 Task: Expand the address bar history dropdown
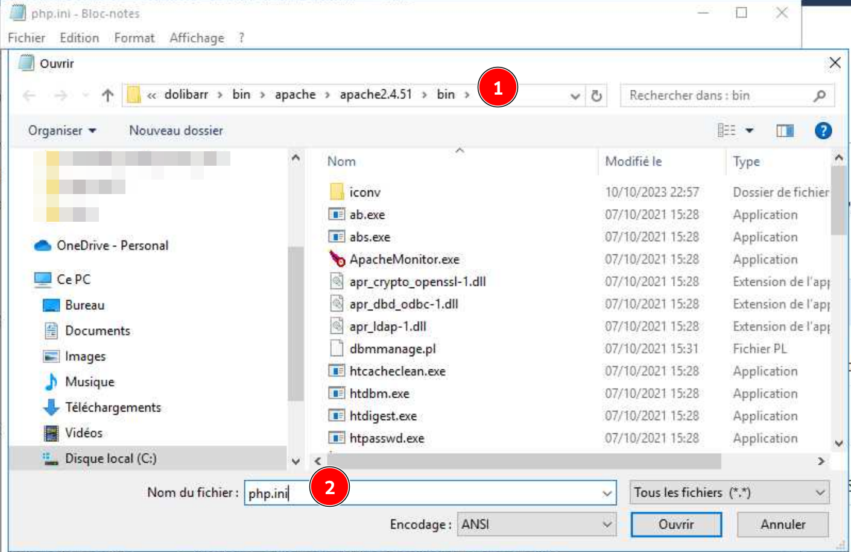[x=575, y=96]
